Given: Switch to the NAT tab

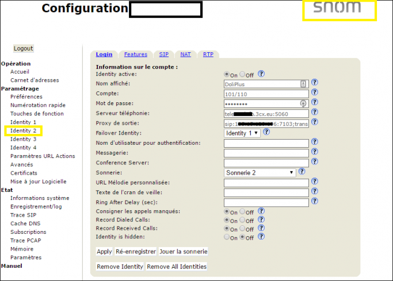Looking at the screenshot, I should coord(185,54).
